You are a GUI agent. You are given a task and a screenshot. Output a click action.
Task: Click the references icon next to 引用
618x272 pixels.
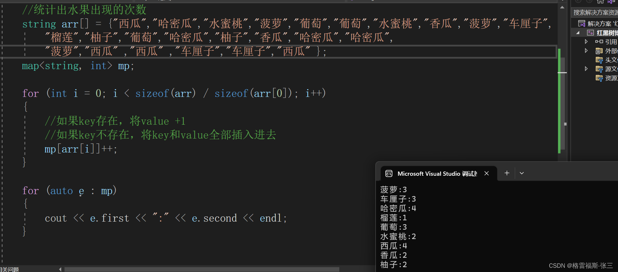coord(599,42)
